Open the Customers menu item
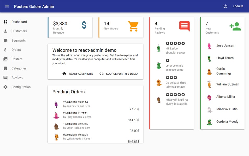 19,31
